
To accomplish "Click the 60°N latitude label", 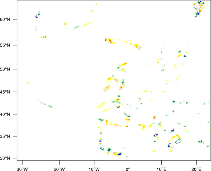I will [5, 19].
